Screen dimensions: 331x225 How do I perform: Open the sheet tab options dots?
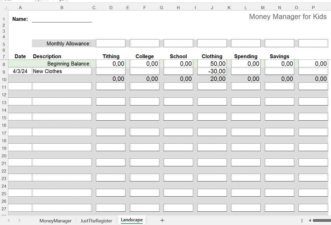302,221
